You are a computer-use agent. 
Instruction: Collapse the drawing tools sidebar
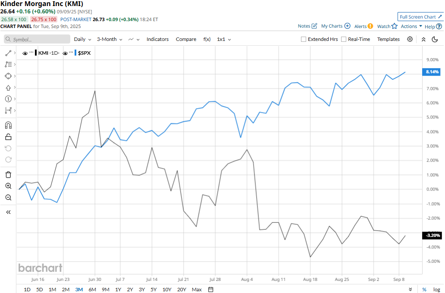click(8, 212)
